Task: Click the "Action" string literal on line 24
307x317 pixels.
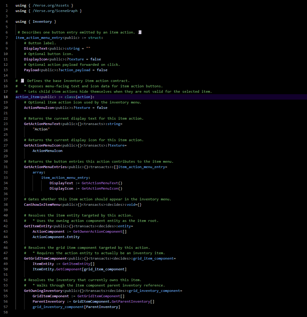Action: [41, 129]
